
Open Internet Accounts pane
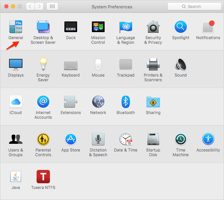[43, 102]
